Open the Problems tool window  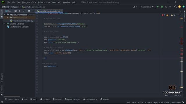click(x=45, y=99)
